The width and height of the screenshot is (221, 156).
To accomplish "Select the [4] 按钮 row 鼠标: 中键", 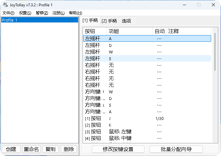I will 147,138.
